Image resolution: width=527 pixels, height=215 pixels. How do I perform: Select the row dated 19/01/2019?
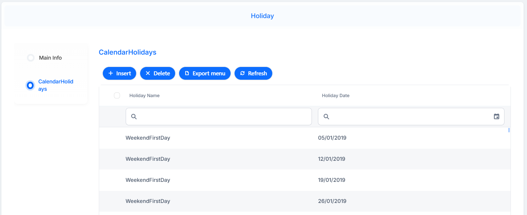coord(305,180)
